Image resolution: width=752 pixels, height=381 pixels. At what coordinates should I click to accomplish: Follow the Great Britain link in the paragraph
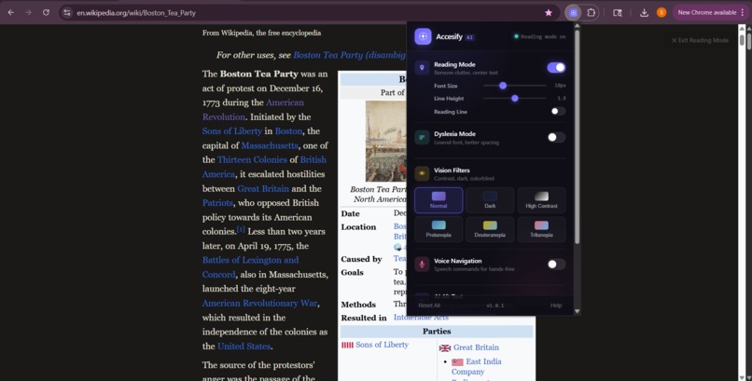pos(263,188)
